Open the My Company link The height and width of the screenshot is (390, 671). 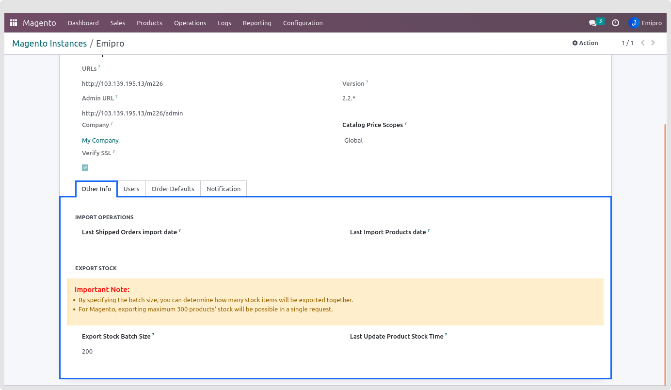[x=100, y=140]
